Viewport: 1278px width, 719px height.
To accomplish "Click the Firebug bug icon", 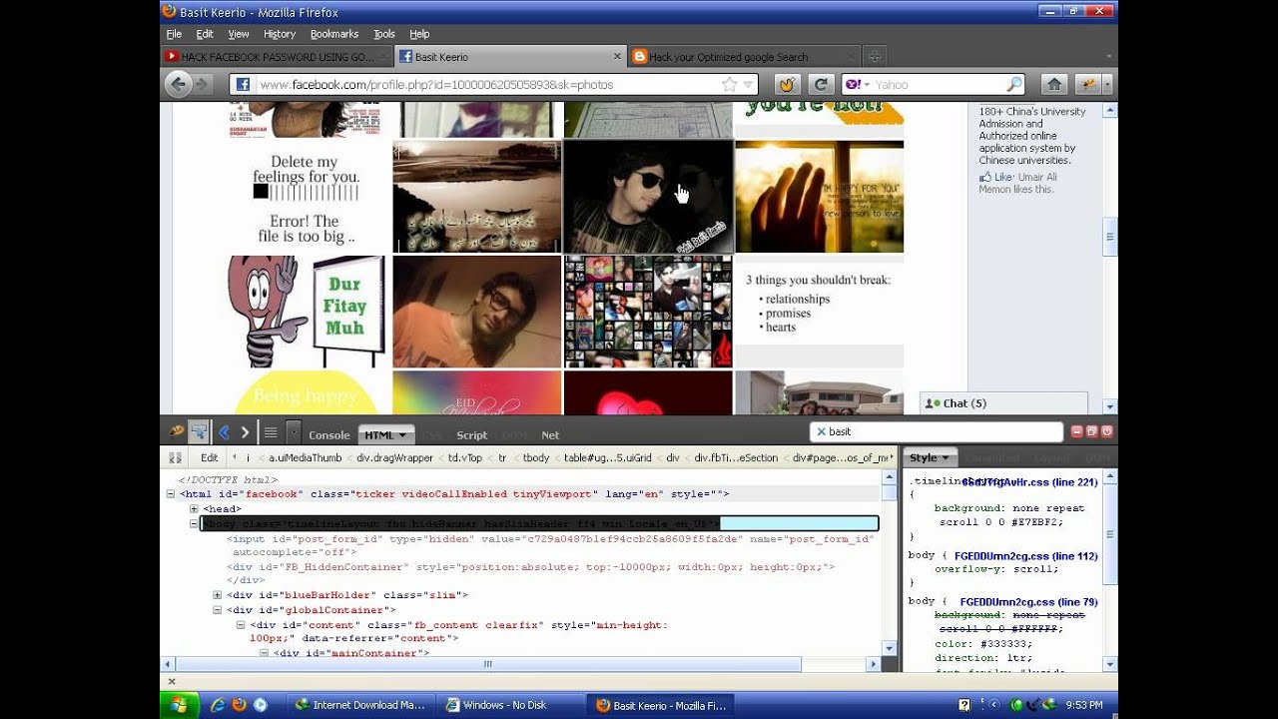I will [177, 432].
